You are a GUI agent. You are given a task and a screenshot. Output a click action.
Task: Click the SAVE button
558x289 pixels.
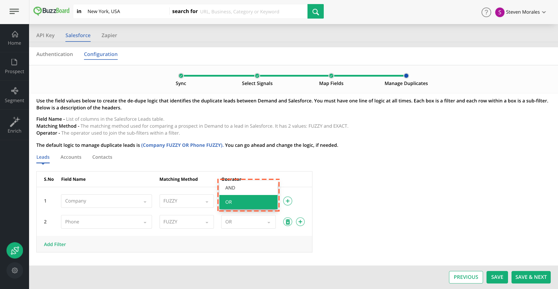tap(497, 277)
